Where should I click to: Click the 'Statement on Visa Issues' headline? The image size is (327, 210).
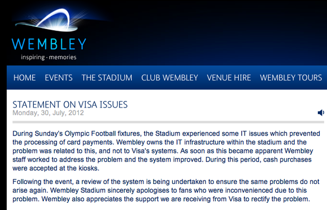point(70,104)
